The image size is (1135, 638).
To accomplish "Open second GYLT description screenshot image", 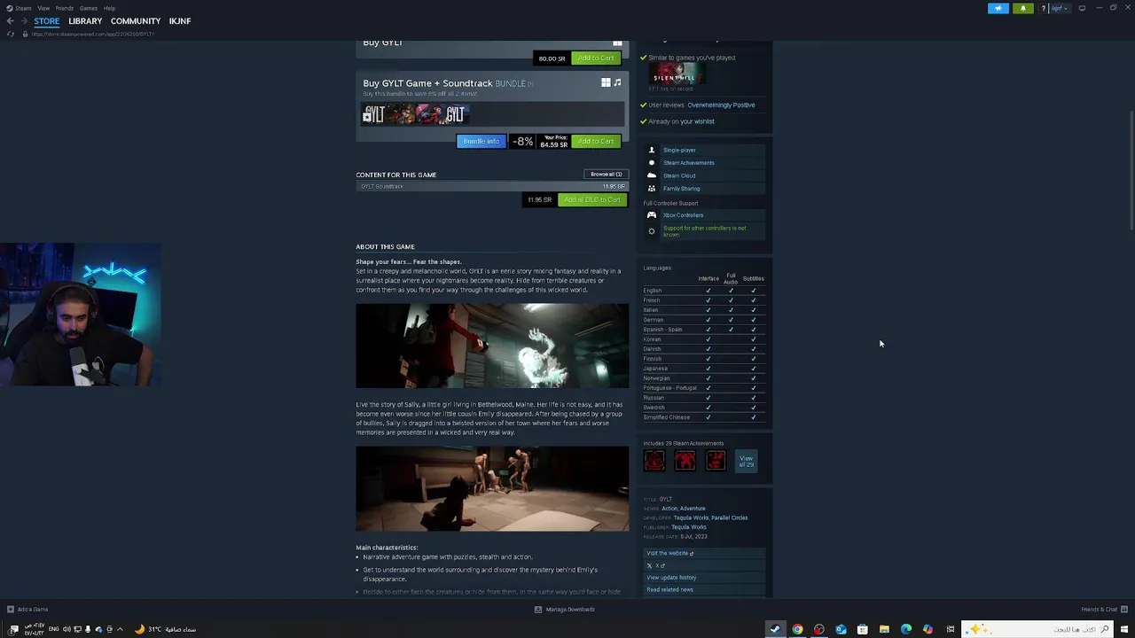I will [x=492, y=489].
